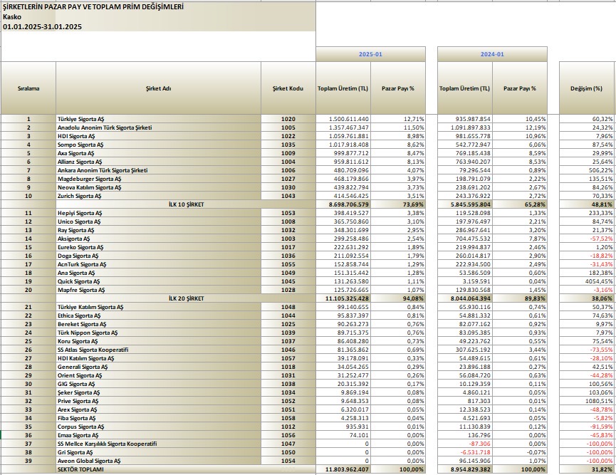The width and height of the screenshot is (616, 475).
Task: Select the 'Orient Sigorta AŞ' cell
Action: pyautogui.click(x=158, y=375)
